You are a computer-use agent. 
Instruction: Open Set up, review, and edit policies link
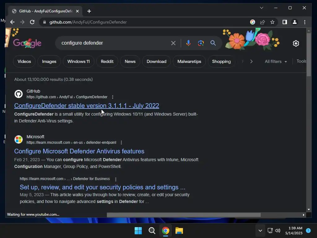point(102,187)
